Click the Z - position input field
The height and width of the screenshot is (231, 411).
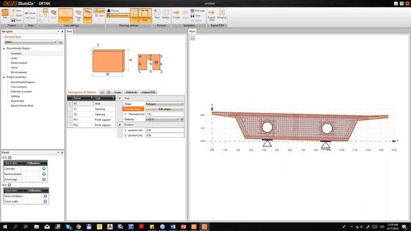pos(164,135)
